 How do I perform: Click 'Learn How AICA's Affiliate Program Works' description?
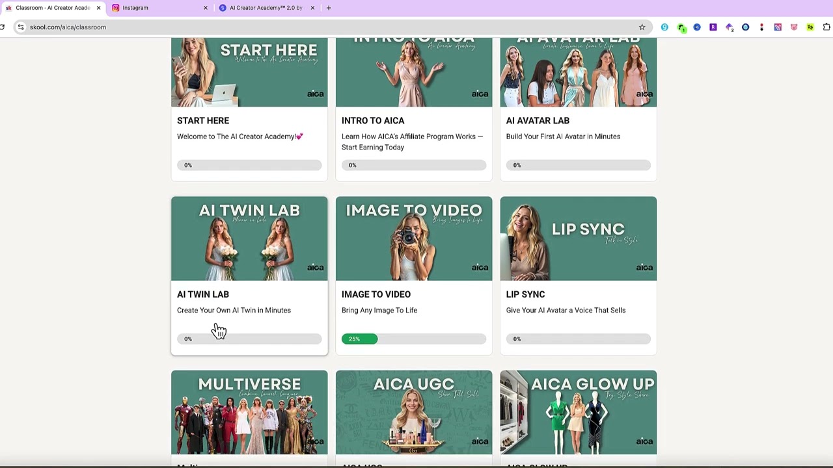tap(413, 142)
